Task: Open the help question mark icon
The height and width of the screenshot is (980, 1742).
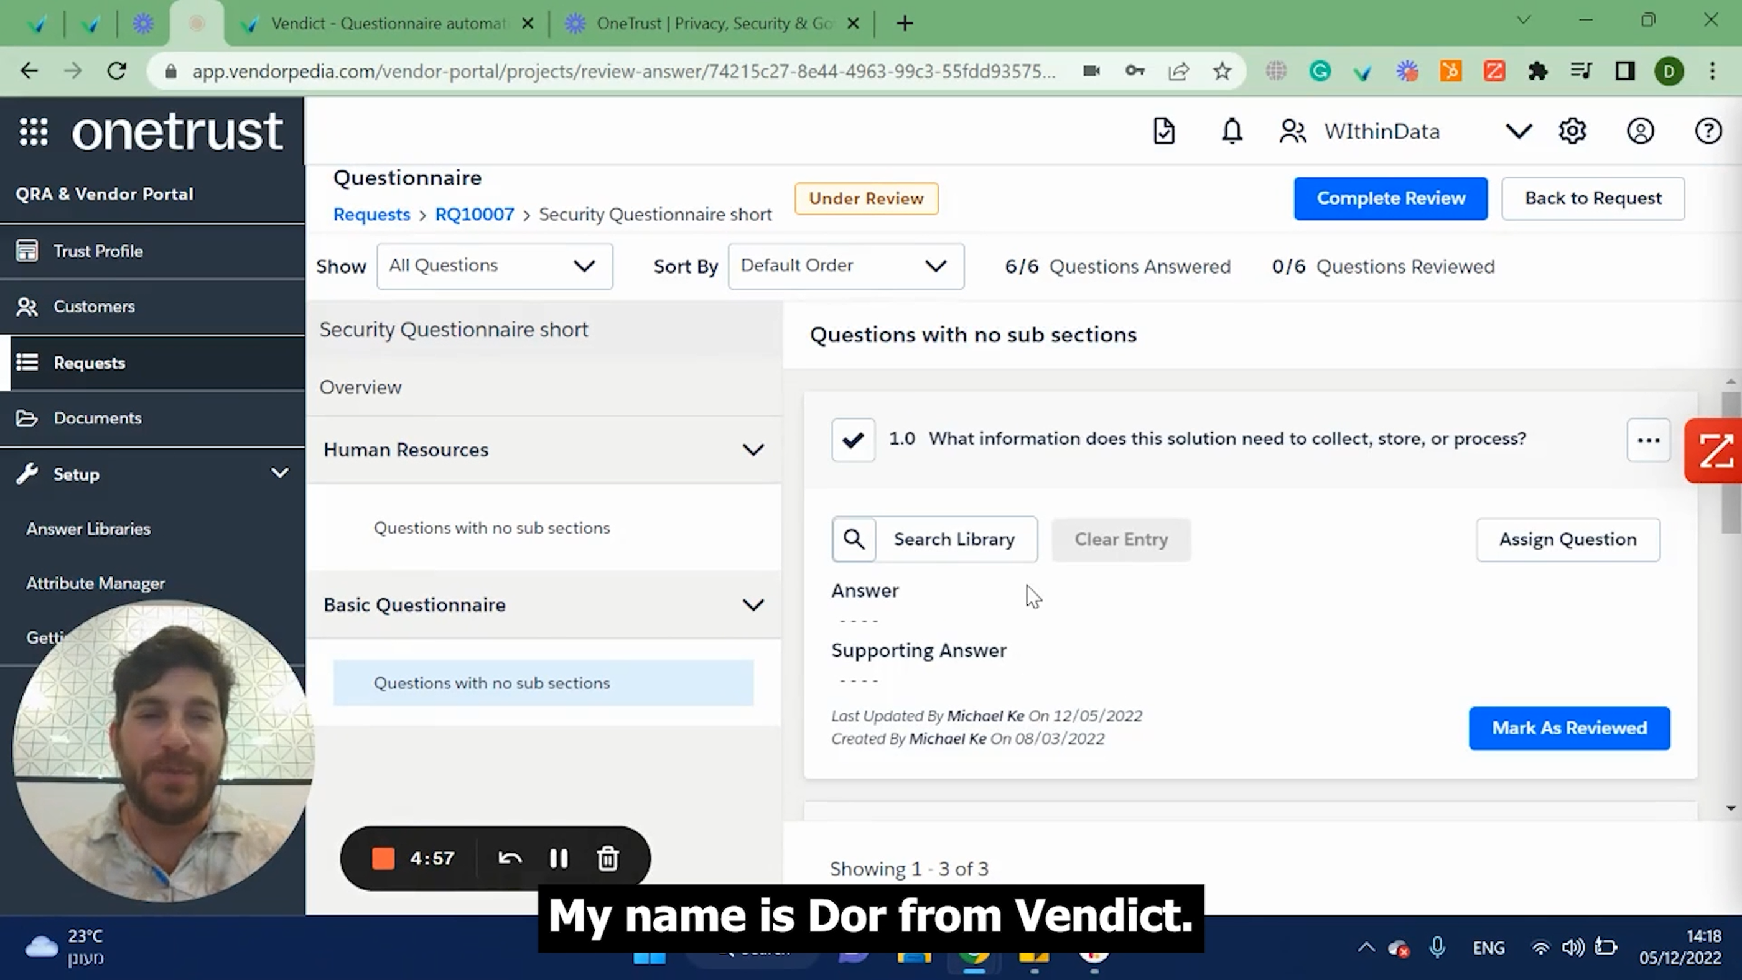Action: coord(1708,131)
